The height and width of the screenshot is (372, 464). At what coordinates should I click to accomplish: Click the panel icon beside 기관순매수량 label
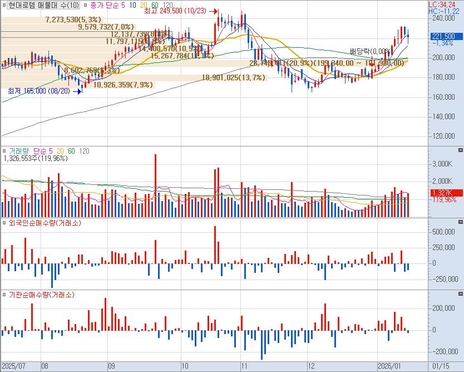coord(4,295)
